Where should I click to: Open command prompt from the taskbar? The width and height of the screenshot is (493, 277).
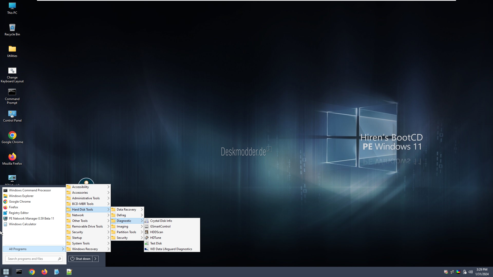coord(19,272)
